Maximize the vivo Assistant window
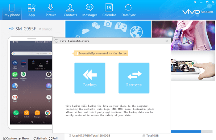216x140 pixels. tap(207, 2)
